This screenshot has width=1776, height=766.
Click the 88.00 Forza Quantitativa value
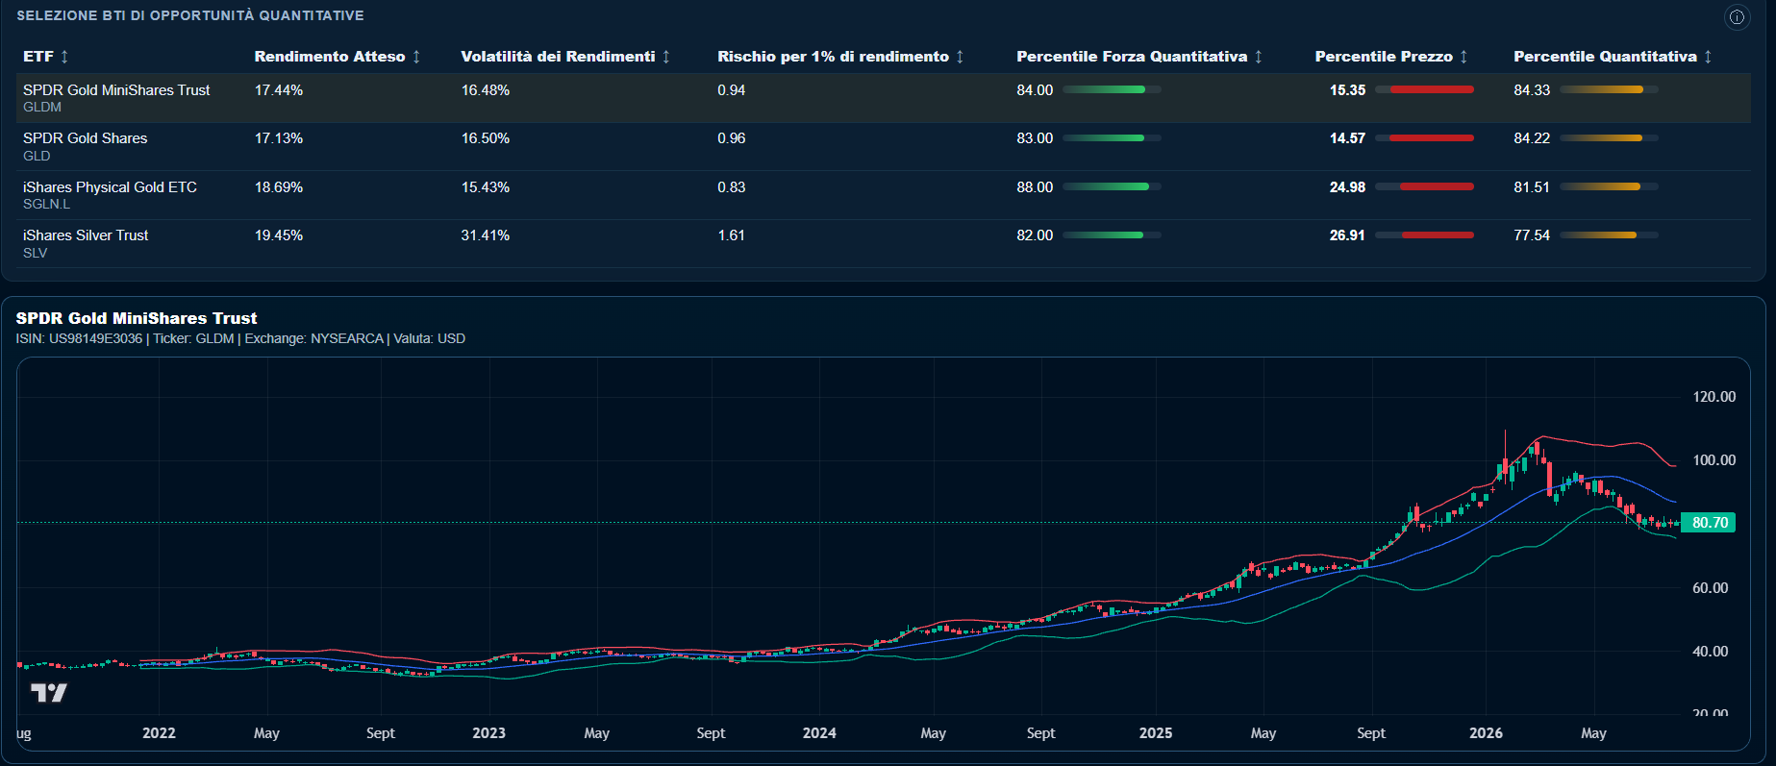click(x=1035, y=187)
